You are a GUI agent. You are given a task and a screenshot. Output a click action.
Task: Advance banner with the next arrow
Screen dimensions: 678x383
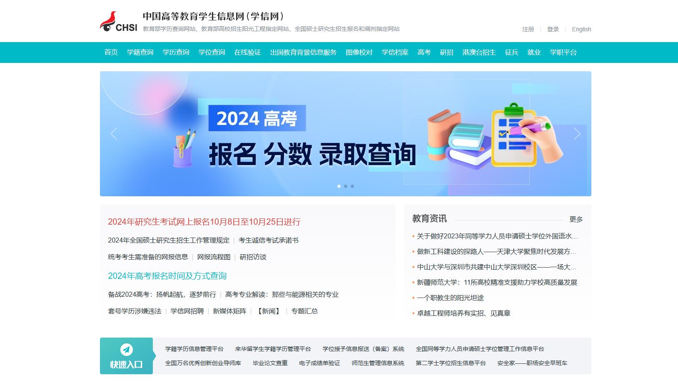pos(577,134)
